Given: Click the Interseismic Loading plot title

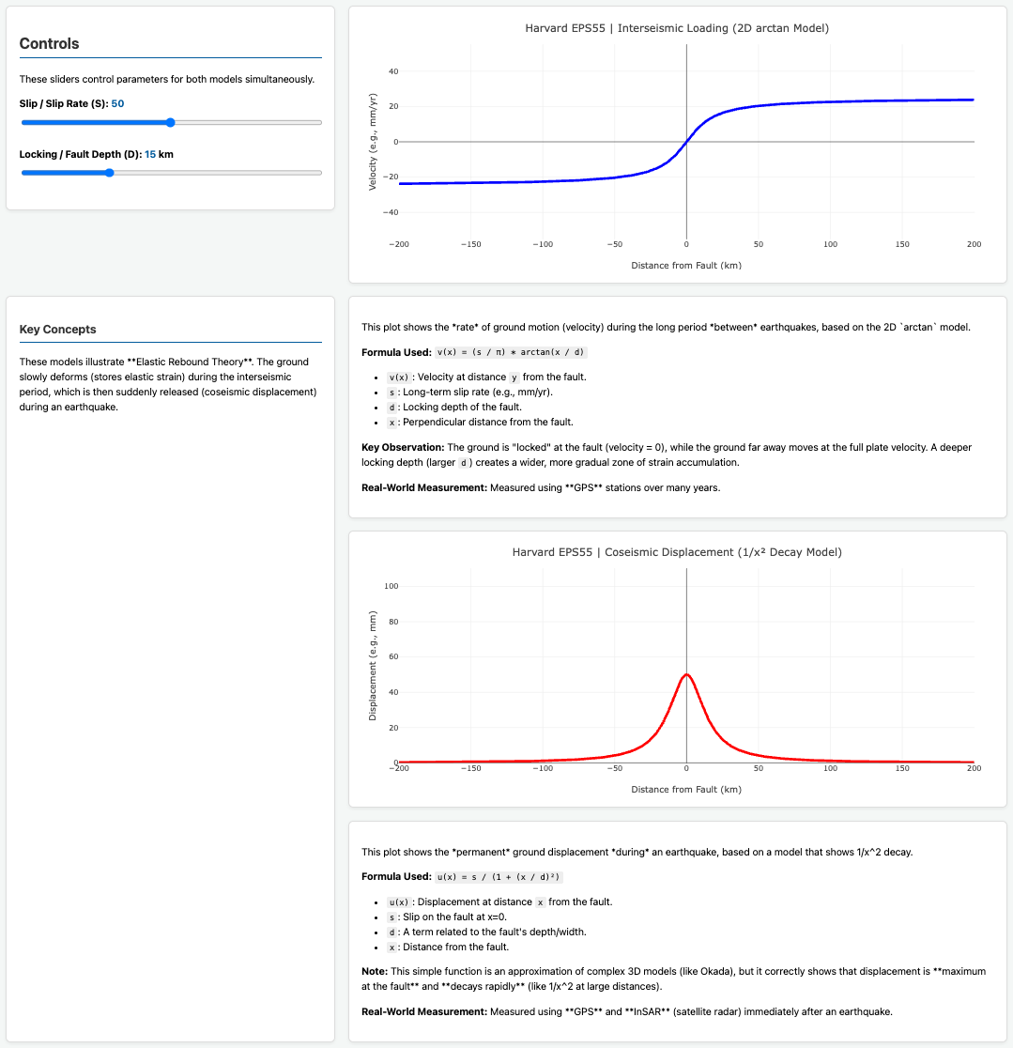Looking at the screenshot, I should pyautogui.click(x=677, y=28).
